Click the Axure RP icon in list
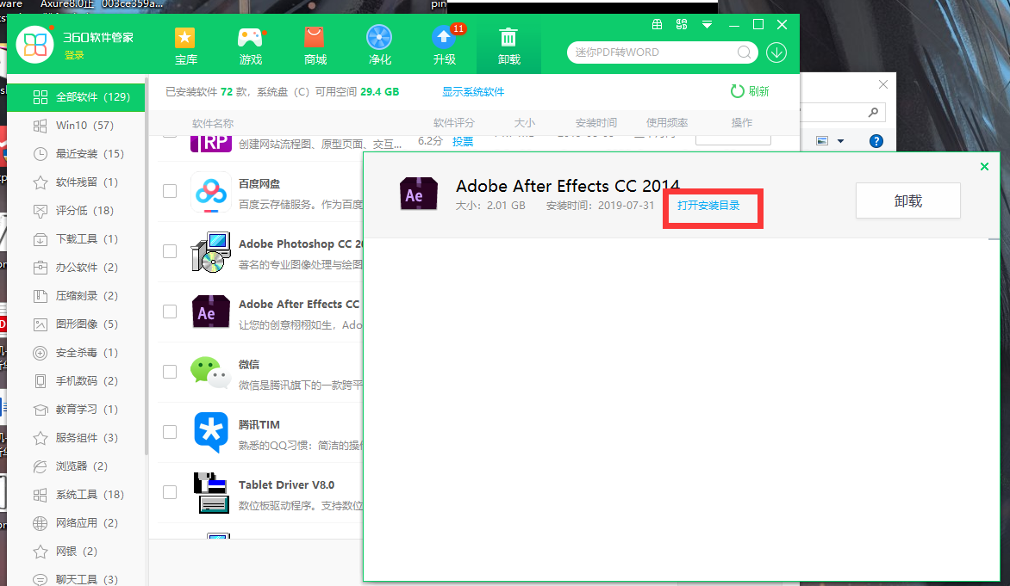1010x586 pixels. [210, 143]
